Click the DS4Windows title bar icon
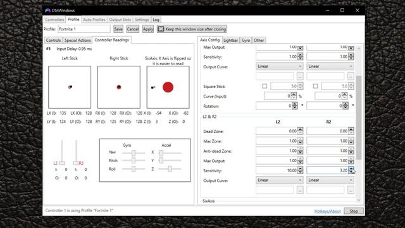Screen dimensions: 405x228 point(47,10)
